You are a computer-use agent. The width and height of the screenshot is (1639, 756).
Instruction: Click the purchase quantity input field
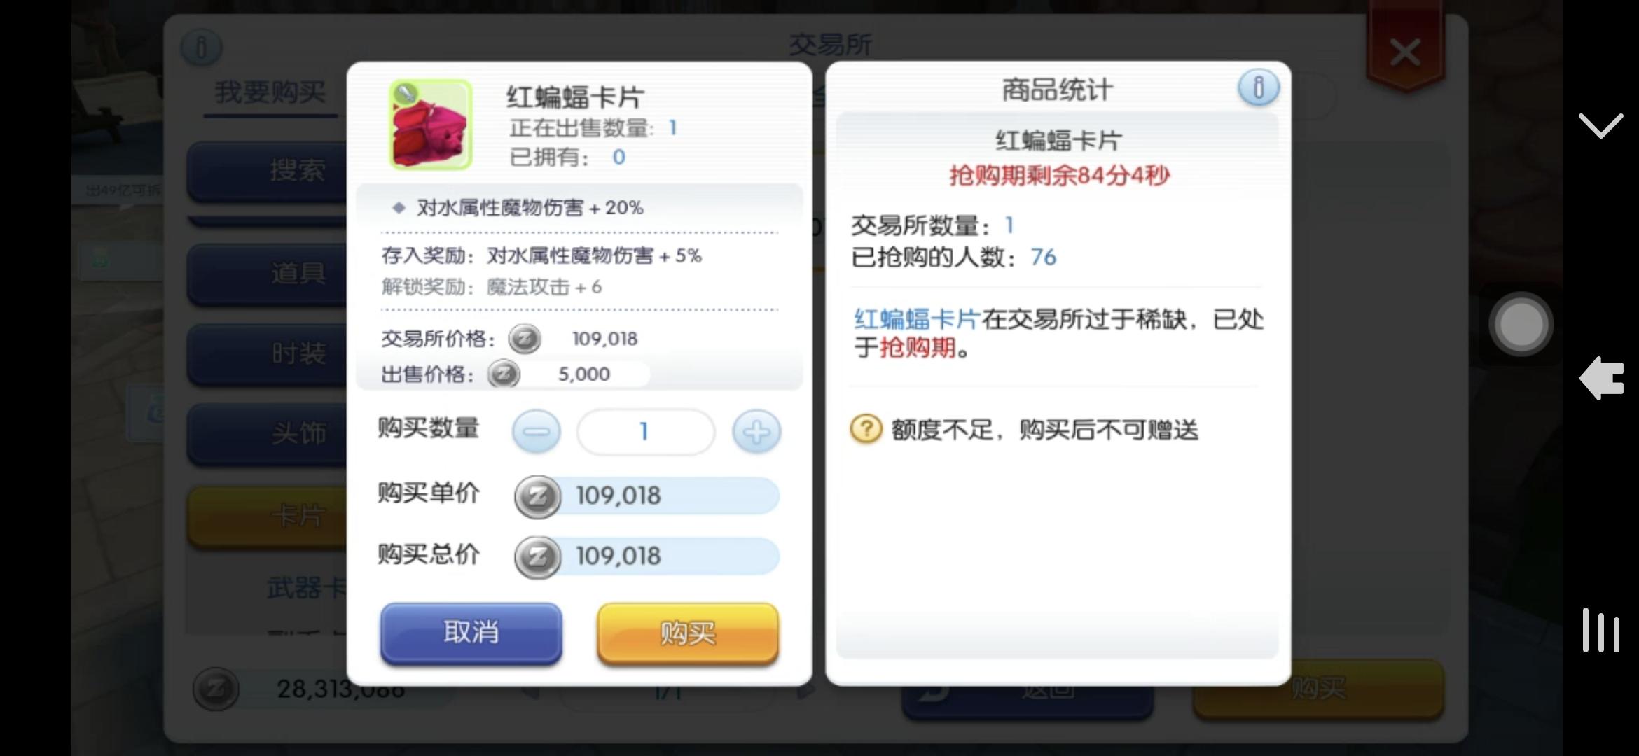[x=646, y=431]
